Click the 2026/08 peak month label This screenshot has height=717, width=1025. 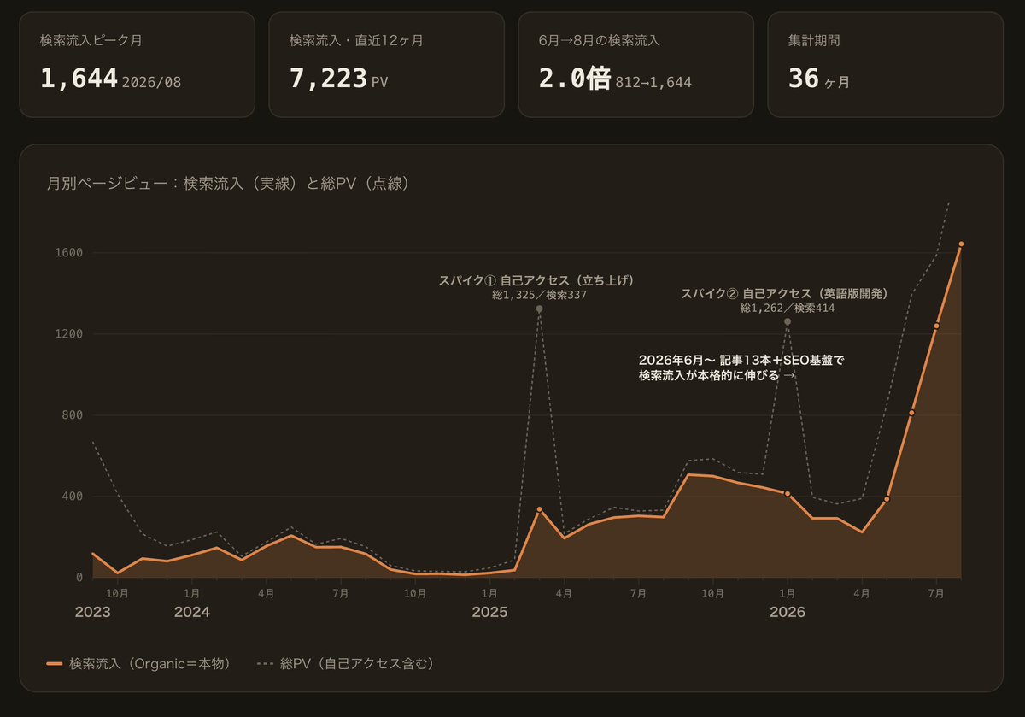pyautogui.click(x=151, y=83)
